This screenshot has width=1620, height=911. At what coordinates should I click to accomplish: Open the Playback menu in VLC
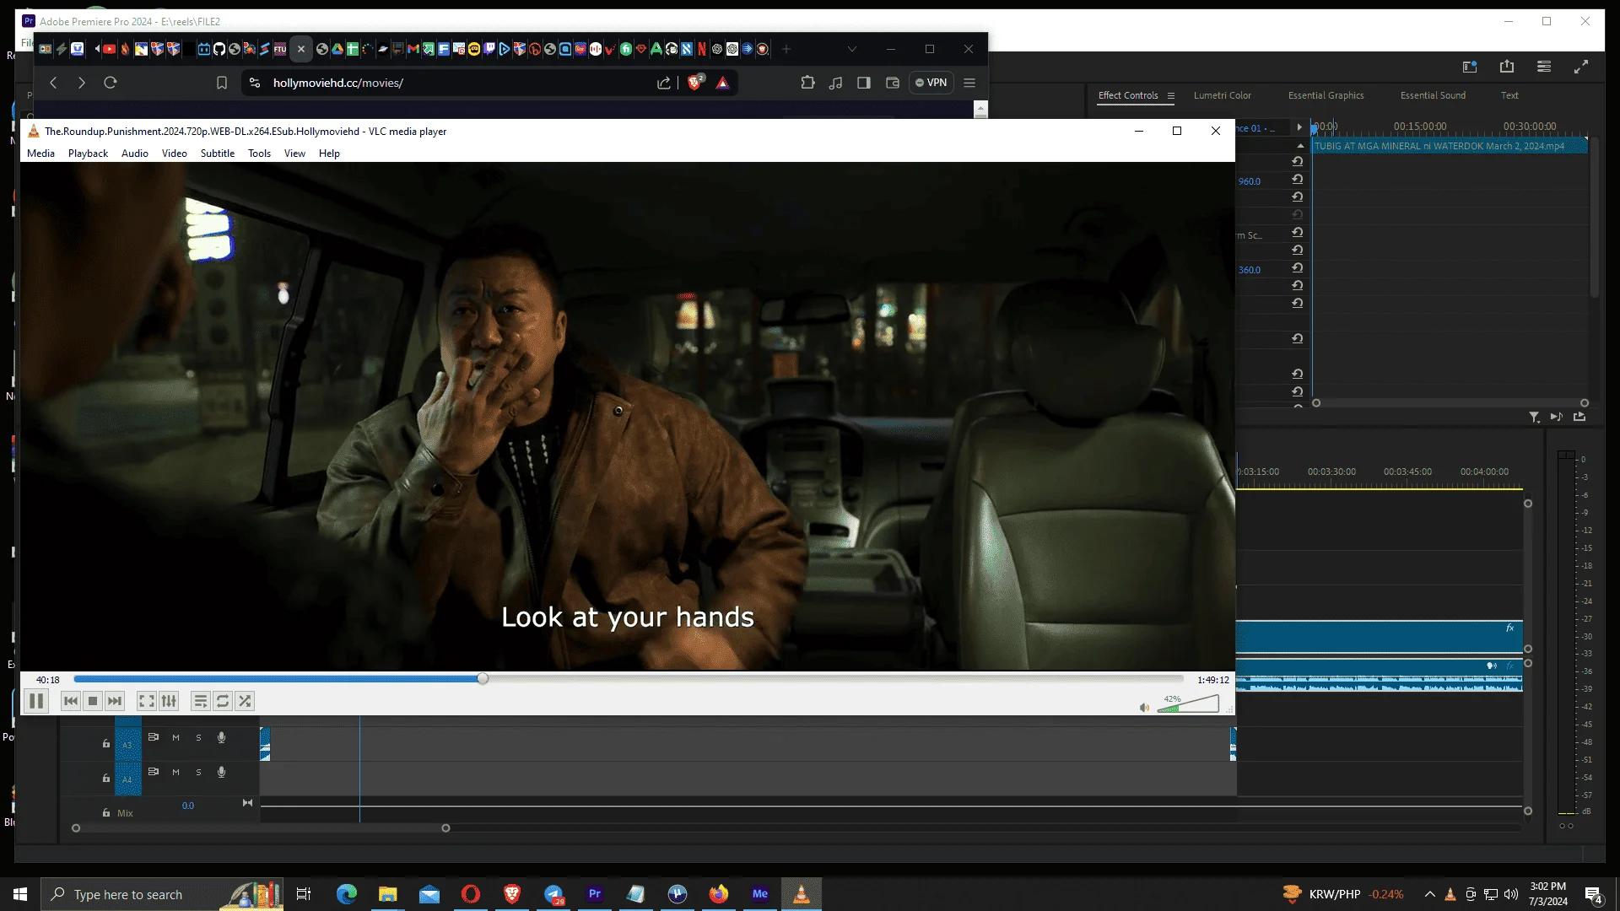[88, 154]
